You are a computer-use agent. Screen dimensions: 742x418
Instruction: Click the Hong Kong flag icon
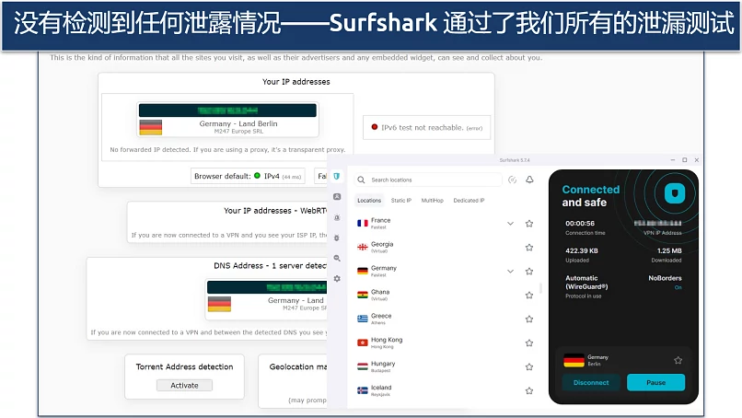coord(363,343)
